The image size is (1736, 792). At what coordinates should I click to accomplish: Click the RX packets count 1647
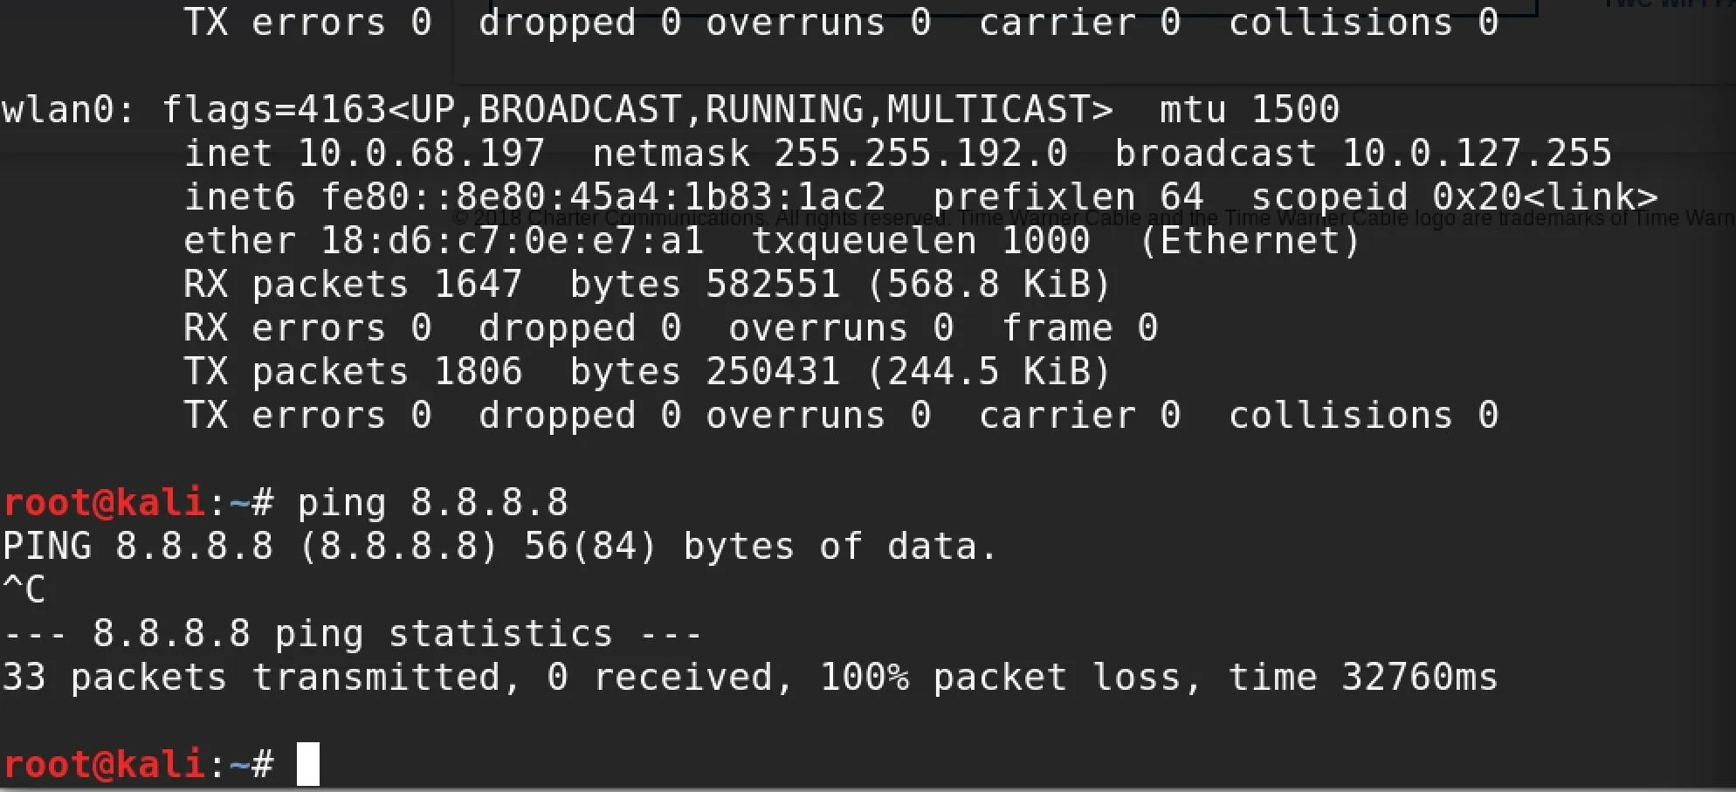pos(478,285)
